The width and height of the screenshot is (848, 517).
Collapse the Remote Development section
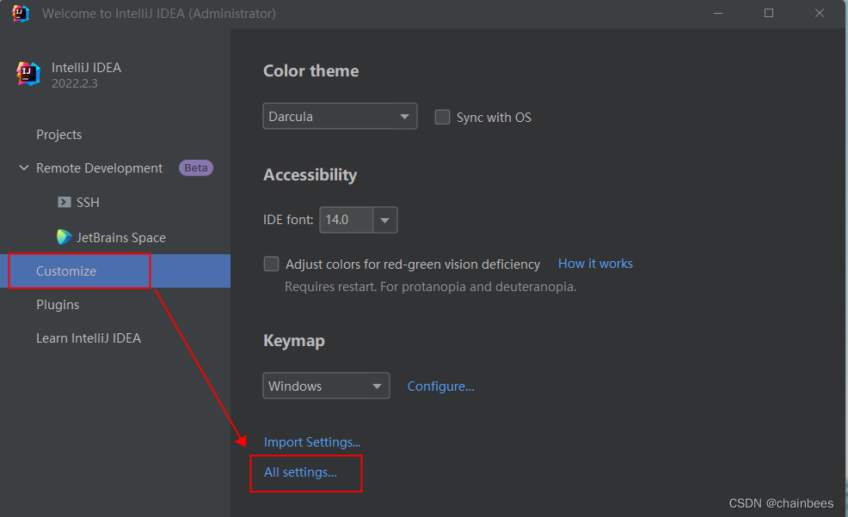[x=24, y=168]
